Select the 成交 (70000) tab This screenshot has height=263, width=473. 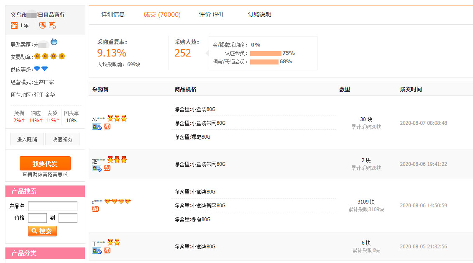[162, 15]
